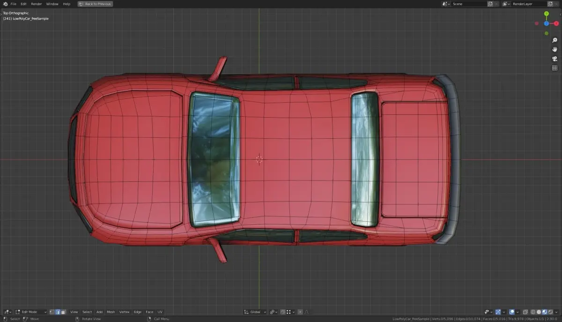Screen dimensions: 562x322
Task: Click the blue Z axis gizmo handle
Action: point(547,23)
